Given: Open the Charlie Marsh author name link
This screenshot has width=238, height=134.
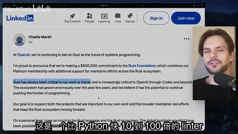Looking at the screenshot, I should pos(40,37).
